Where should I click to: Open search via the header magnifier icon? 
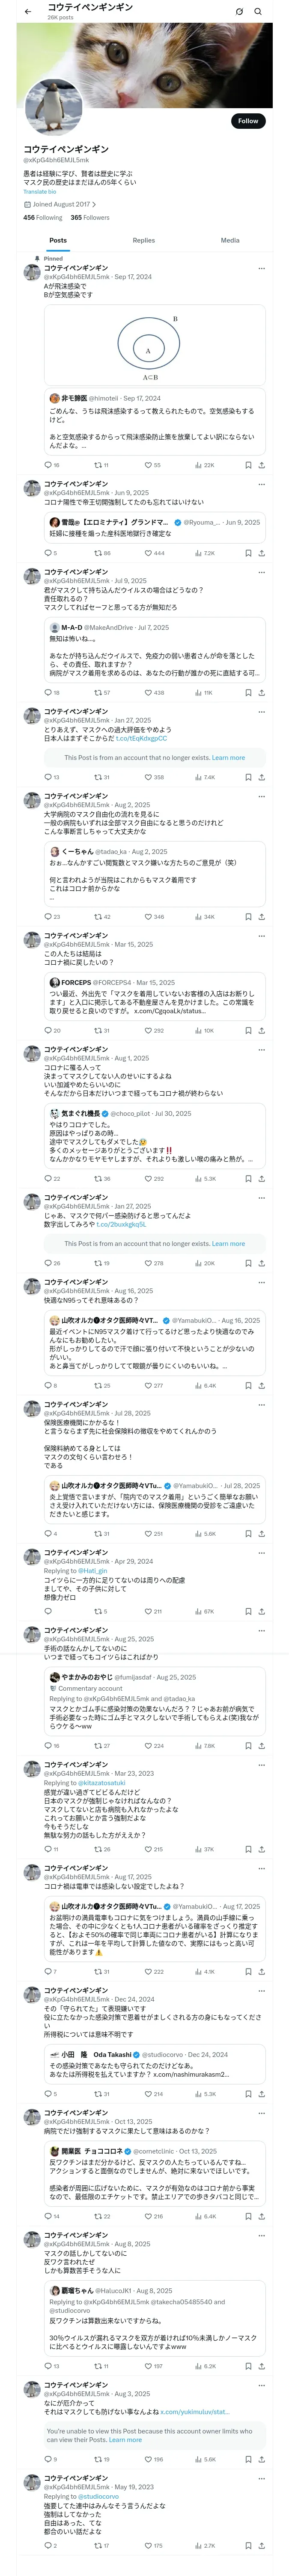tap(258, 12)
